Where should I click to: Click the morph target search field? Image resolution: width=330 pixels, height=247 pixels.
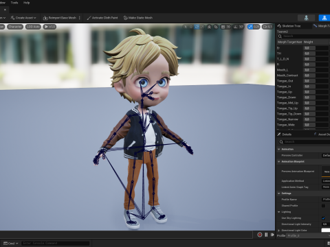point(304,36)
